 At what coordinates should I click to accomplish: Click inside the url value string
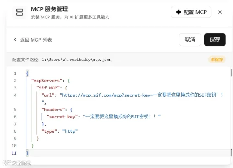coord(141,95)
